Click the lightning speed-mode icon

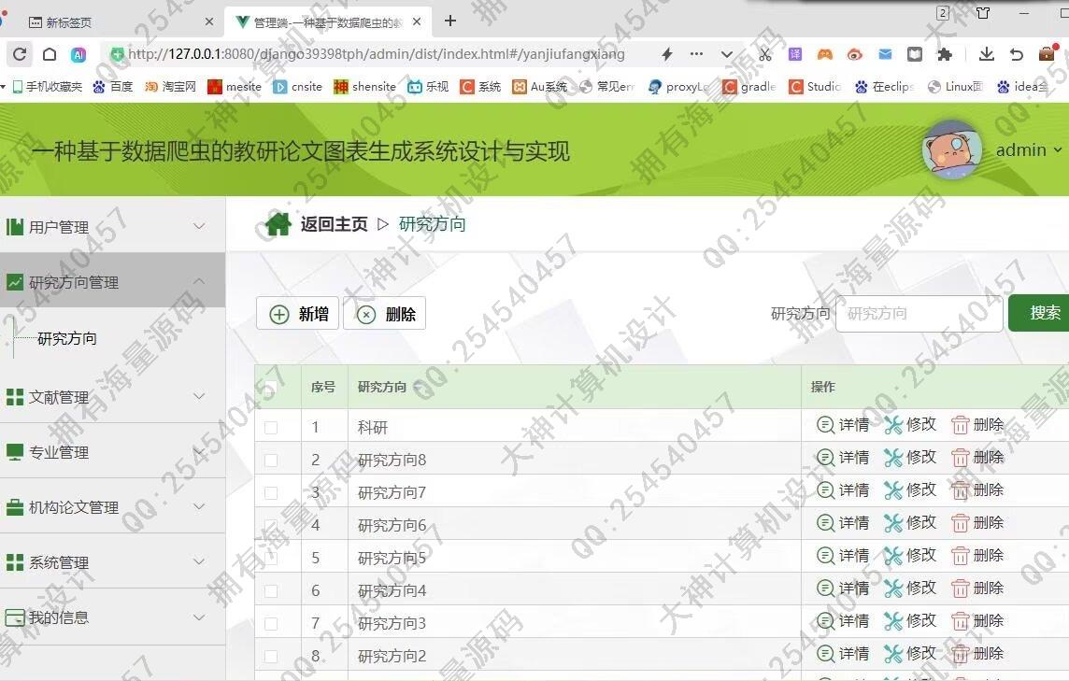pyautogui.click(x=667, y=54)
